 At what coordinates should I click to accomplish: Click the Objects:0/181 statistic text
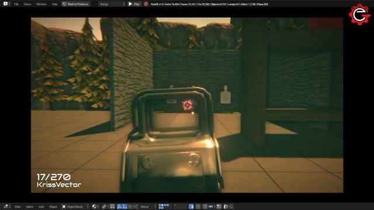(219, 4)
